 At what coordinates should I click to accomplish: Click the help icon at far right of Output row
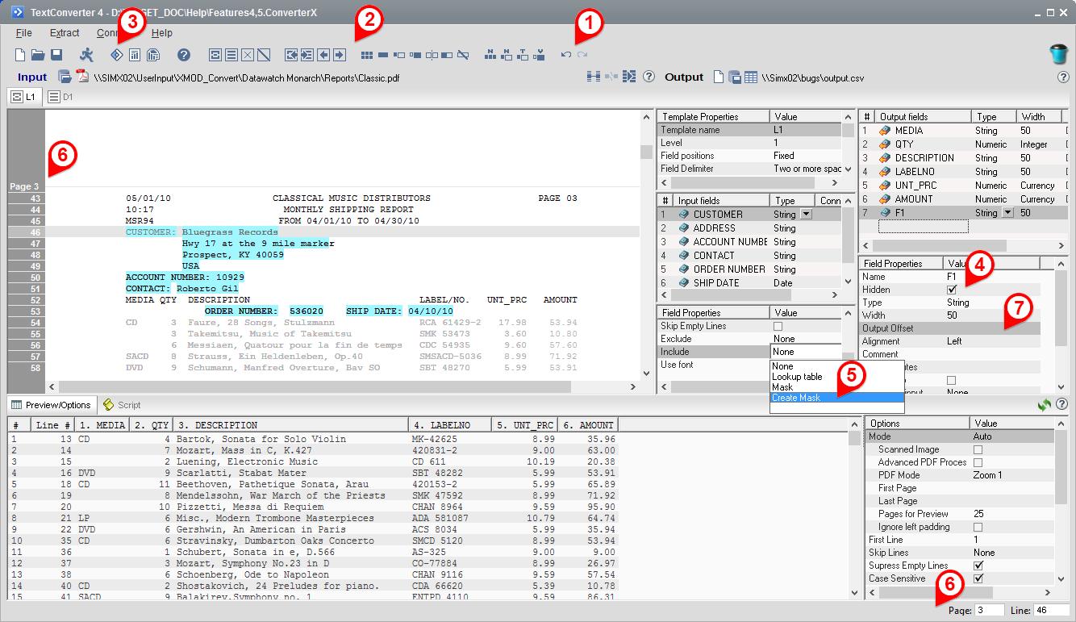coord(1063,77)
